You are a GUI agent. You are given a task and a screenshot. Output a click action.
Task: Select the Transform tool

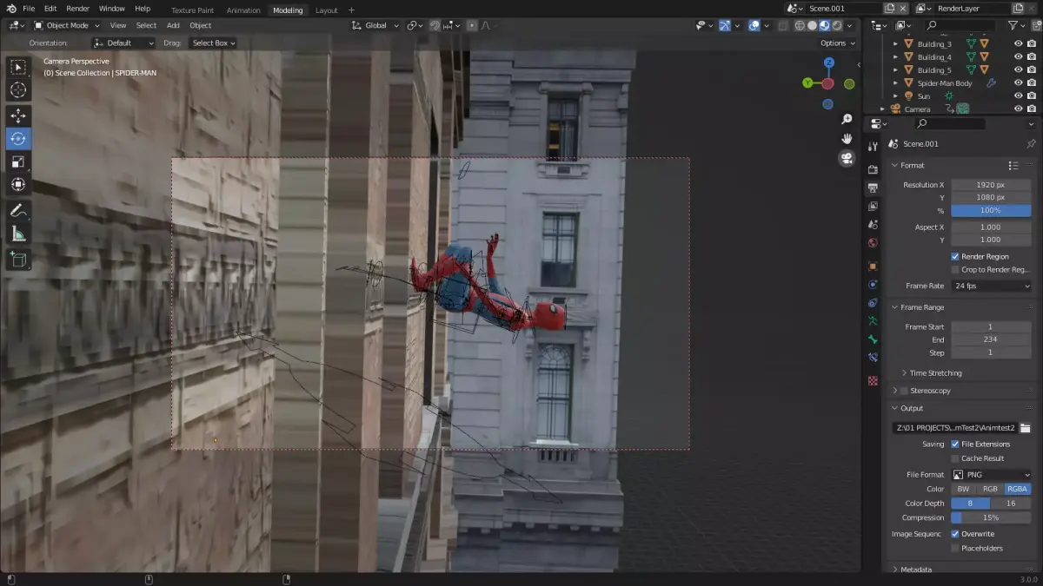pyautogui.click(x=18, y=184)
